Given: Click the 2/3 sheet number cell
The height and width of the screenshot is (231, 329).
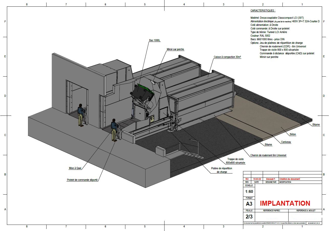Looking at the screenshot, I should click(249, 217).
